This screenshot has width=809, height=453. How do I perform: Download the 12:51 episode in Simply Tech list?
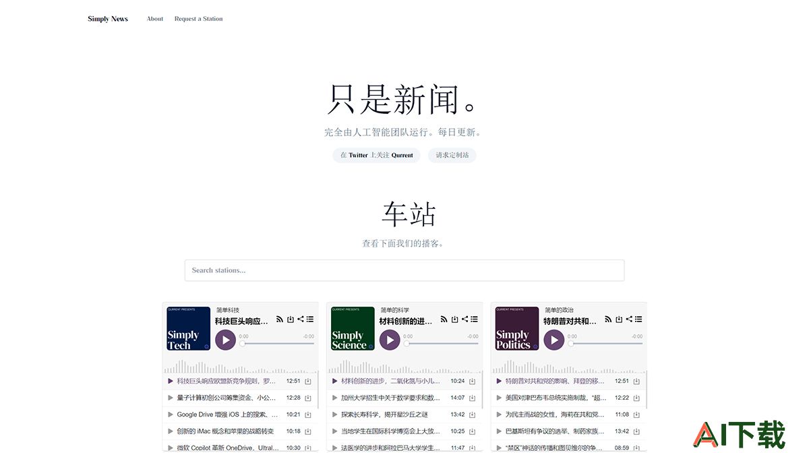[x=308, y=382]
